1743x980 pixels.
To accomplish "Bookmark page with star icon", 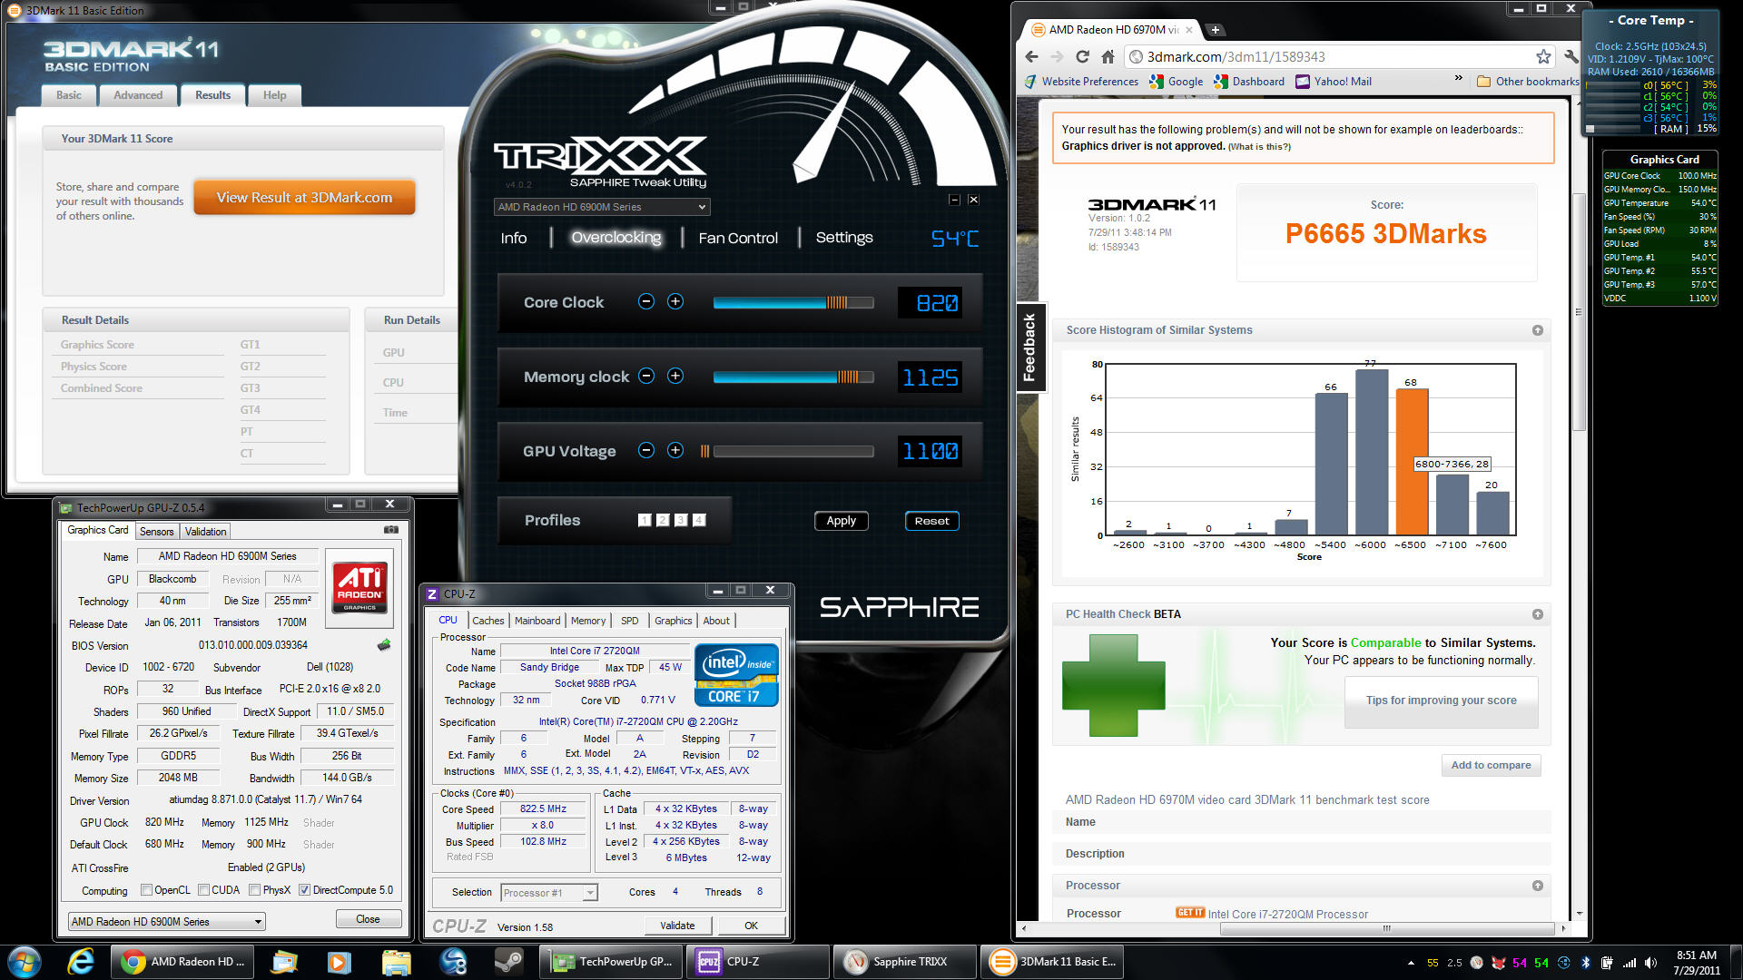I will point(1543,56).
